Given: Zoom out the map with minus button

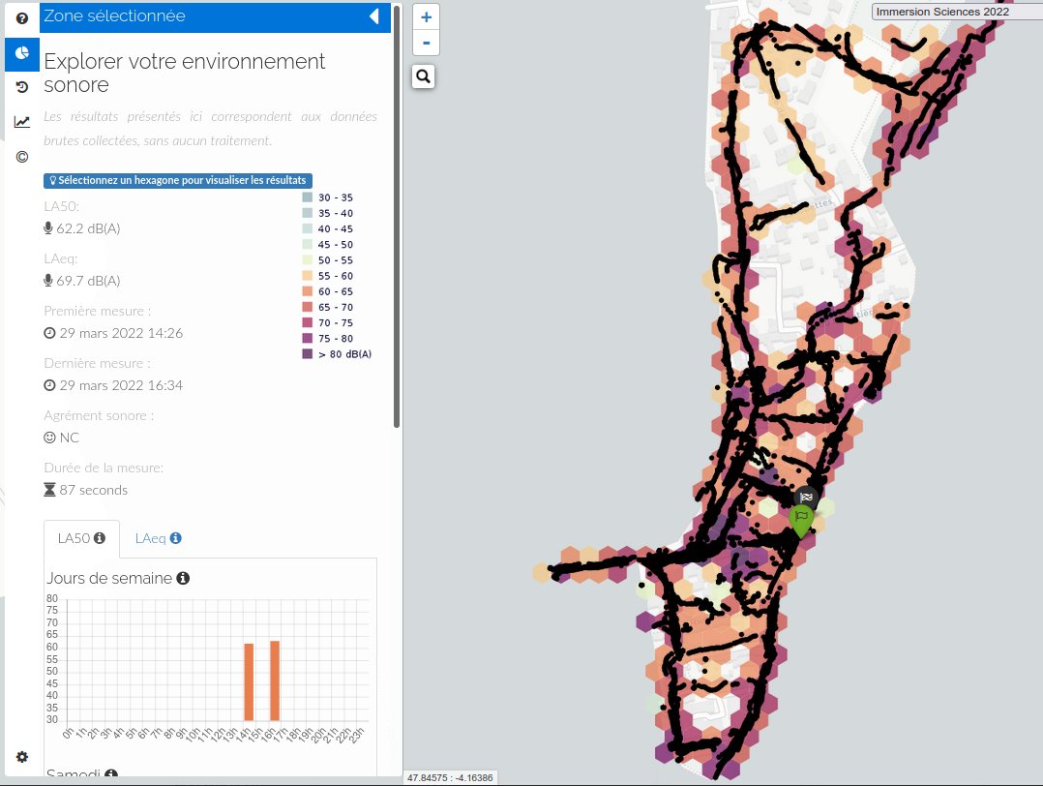Looking at the screenshot, I should click(427, 43).
